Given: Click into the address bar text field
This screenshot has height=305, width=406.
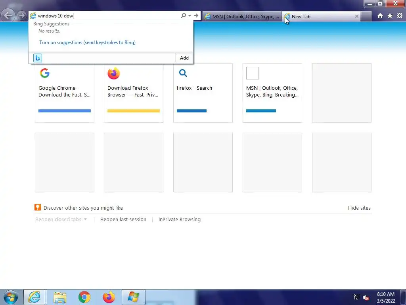Looking at the screenshot, I should [108, 15].
